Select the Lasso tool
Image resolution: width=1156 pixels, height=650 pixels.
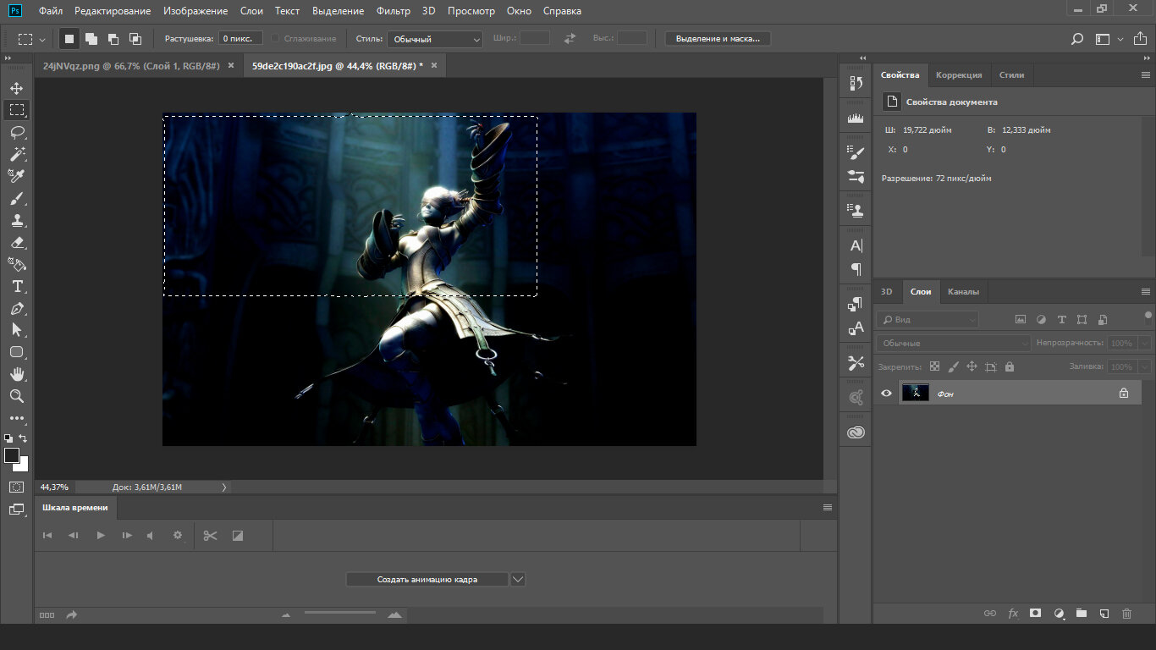tap(17, 132)
